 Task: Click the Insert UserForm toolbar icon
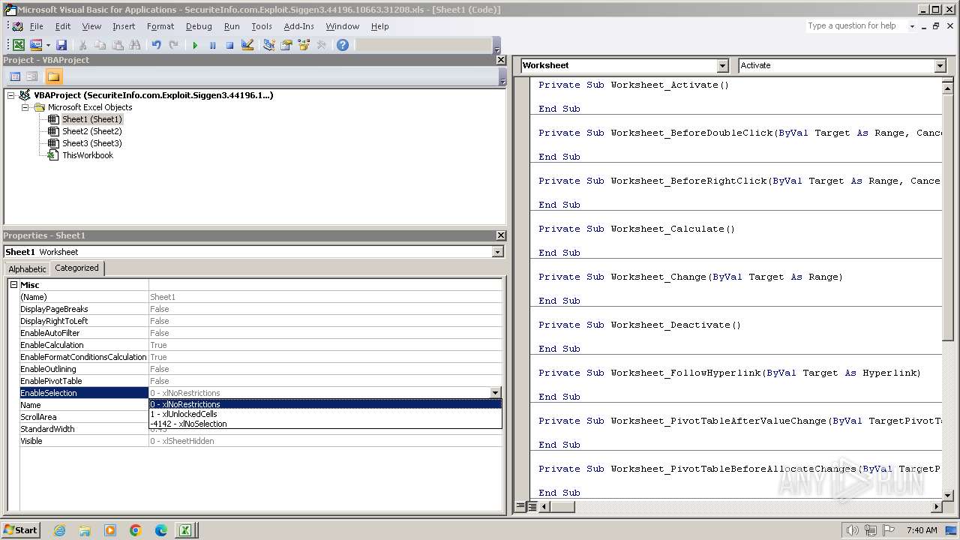point(35,45)
